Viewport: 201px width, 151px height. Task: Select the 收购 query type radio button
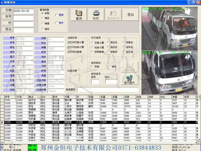click(x=43, y=13)
